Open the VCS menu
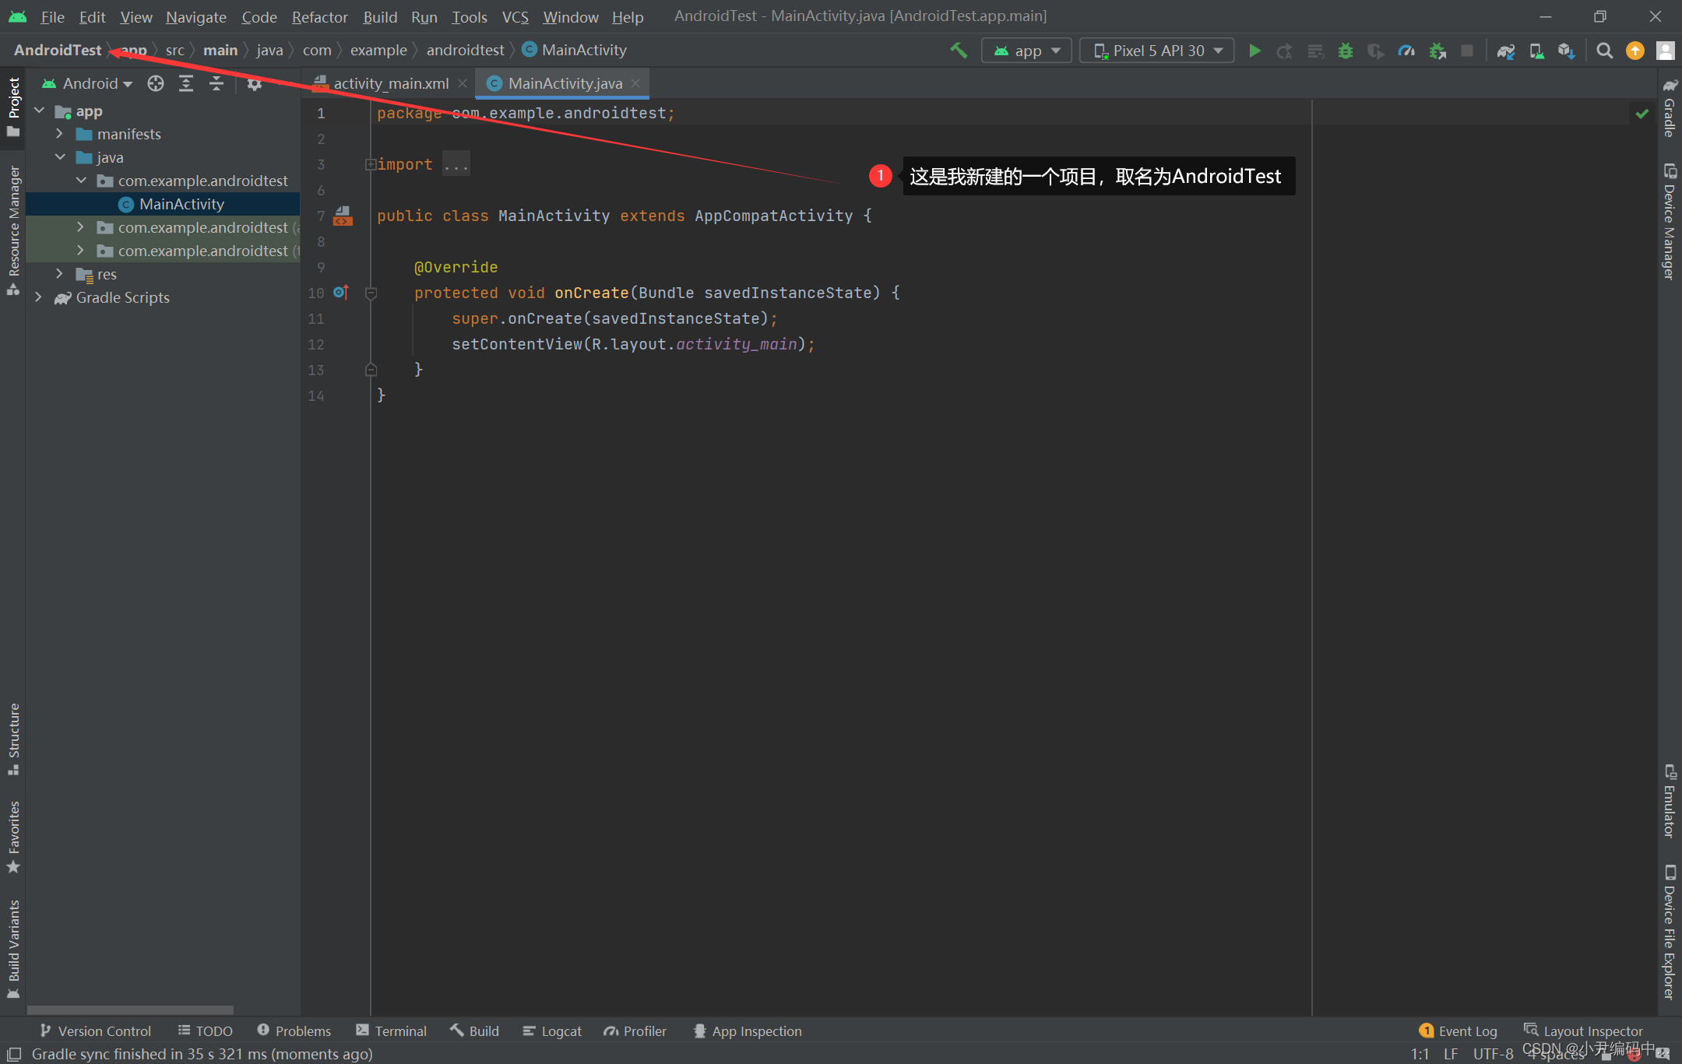Image resolution: width=1682 pixels, height=1064 pixels. click(515, 16)
